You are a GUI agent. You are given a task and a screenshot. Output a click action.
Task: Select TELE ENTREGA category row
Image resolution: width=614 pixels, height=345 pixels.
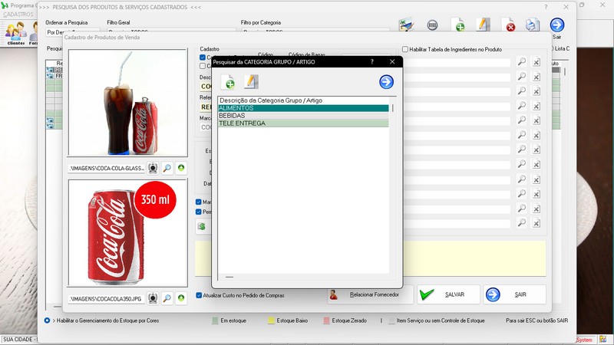tap(303, 123)
